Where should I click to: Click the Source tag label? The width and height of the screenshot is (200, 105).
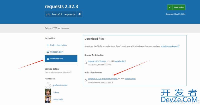tap(108, 65)
